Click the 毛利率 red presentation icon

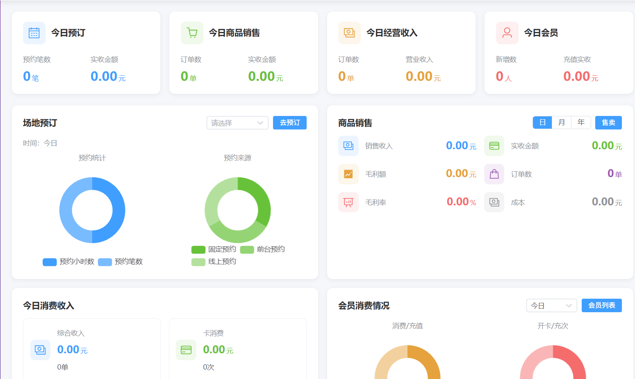click(x=348, y=202)
